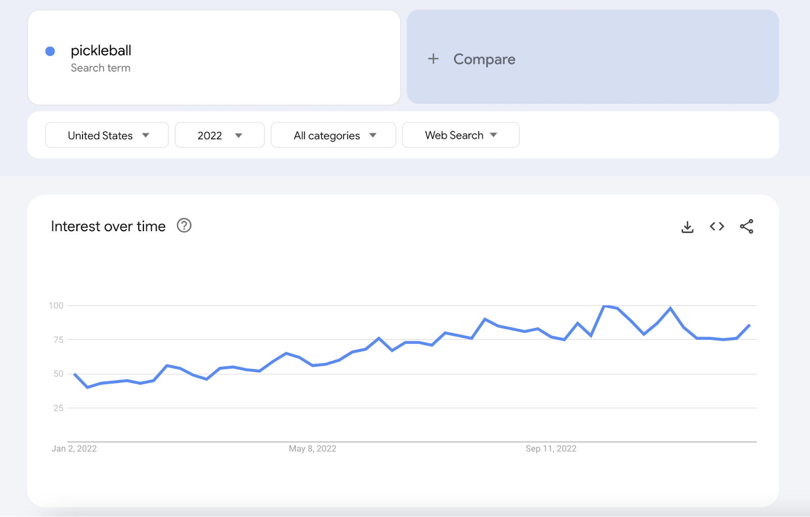This screenshot has width=810, height=517.
Task: Click the Jan 2, 2022 axis label
Action: pyautogui.click(x=75, y=448)
